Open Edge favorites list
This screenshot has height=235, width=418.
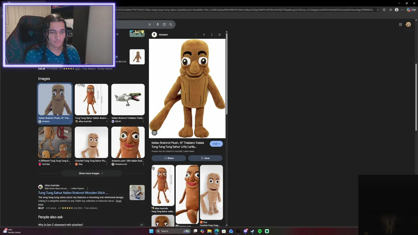(x=391, y=10)
